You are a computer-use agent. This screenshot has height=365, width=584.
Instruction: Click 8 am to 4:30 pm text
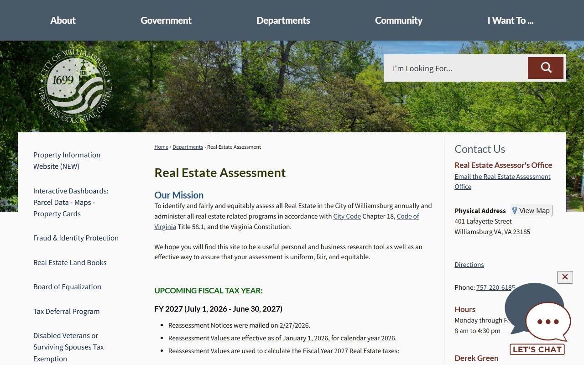477,331
